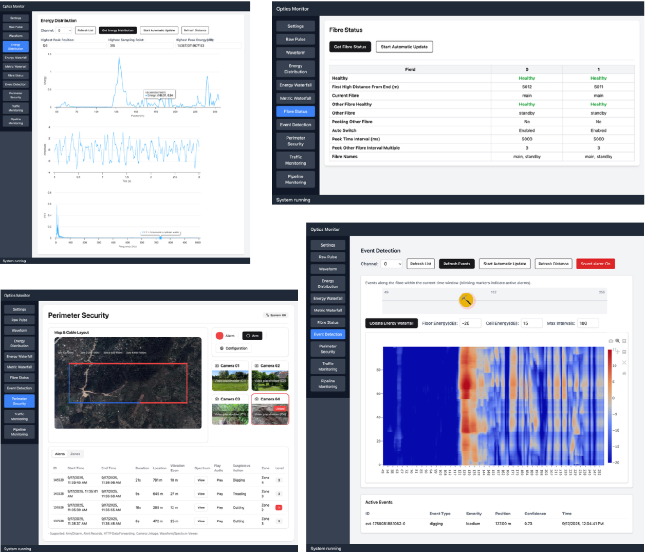This screenshot has height=552, width=645.
Task: Click the heatmap camera snapshot icon
Action: pos(611,341)
